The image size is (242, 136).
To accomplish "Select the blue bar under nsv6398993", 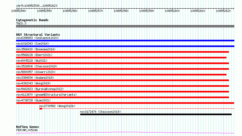I will pyautogui.click(x=125, y=41).
